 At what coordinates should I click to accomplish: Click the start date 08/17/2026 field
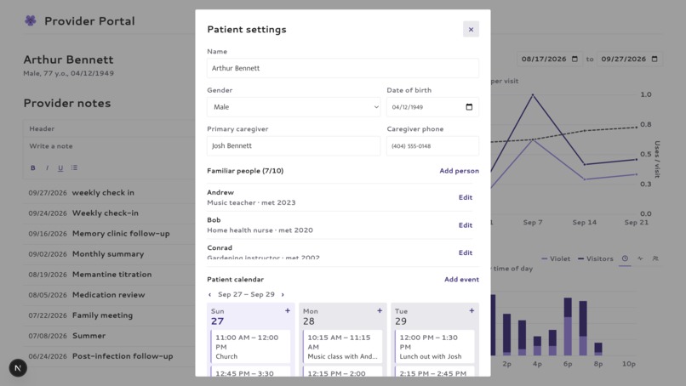(550, 59)
